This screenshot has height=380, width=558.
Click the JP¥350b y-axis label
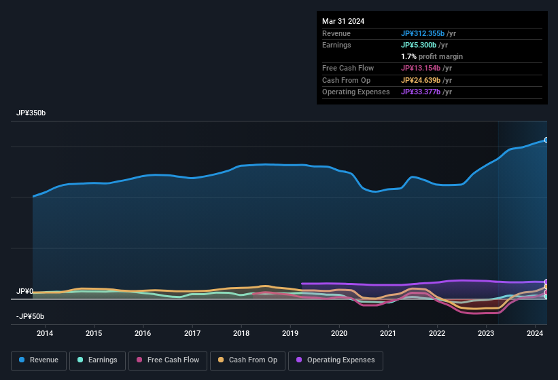(x=31, y=113)
